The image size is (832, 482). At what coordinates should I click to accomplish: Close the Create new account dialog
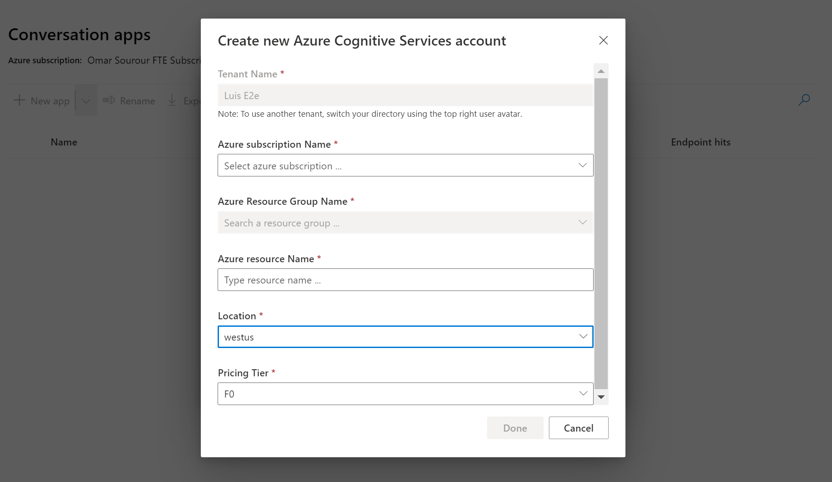click(603, 40)
